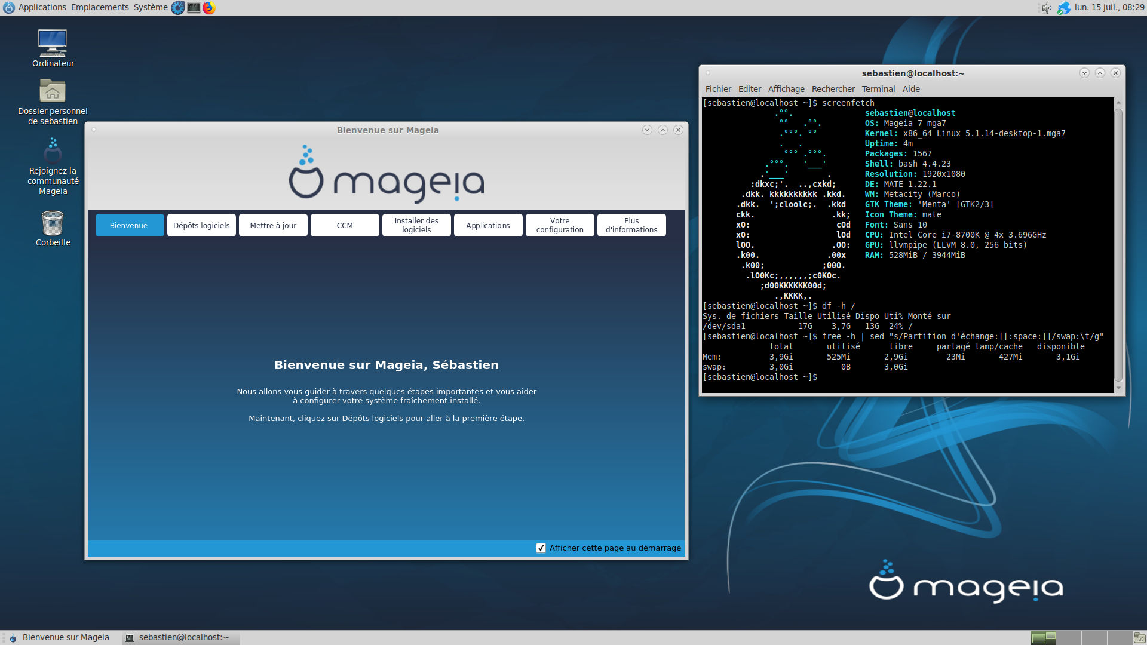Click 'screenfetch' command text in terminal

pos(848,103)
